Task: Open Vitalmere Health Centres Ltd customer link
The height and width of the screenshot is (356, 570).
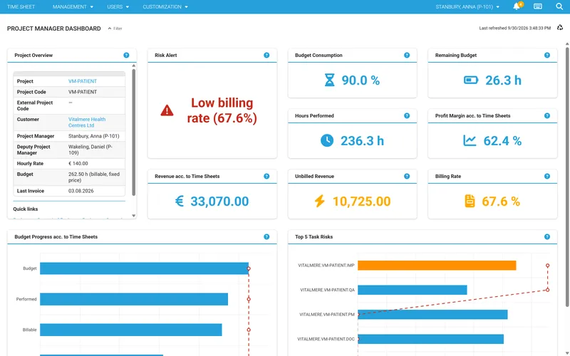Action: 87,122
